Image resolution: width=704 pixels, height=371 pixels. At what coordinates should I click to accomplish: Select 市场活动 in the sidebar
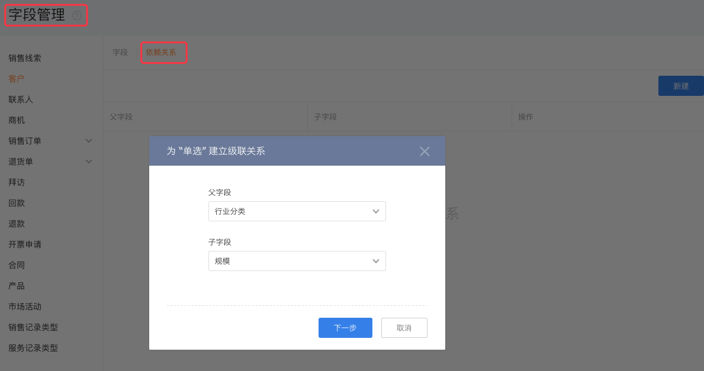pos(25,307)
